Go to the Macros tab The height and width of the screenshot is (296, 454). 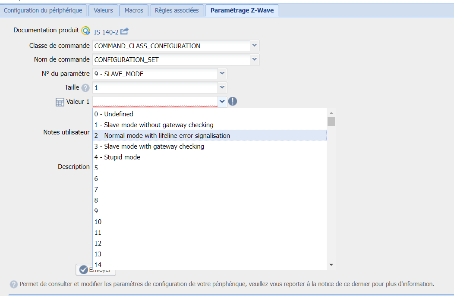(134, 10)
